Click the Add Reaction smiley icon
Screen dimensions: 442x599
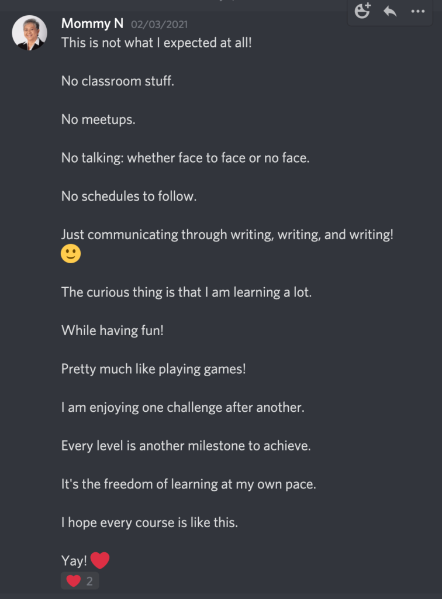click(362, 11)
